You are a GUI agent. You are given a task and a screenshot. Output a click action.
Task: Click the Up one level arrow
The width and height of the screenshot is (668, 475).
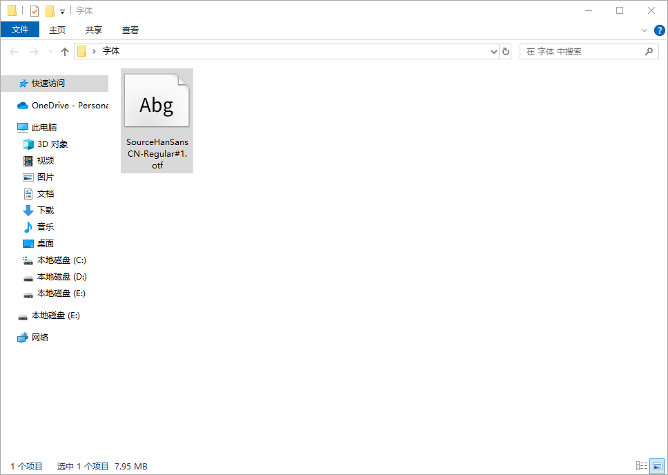coord(65,52)
